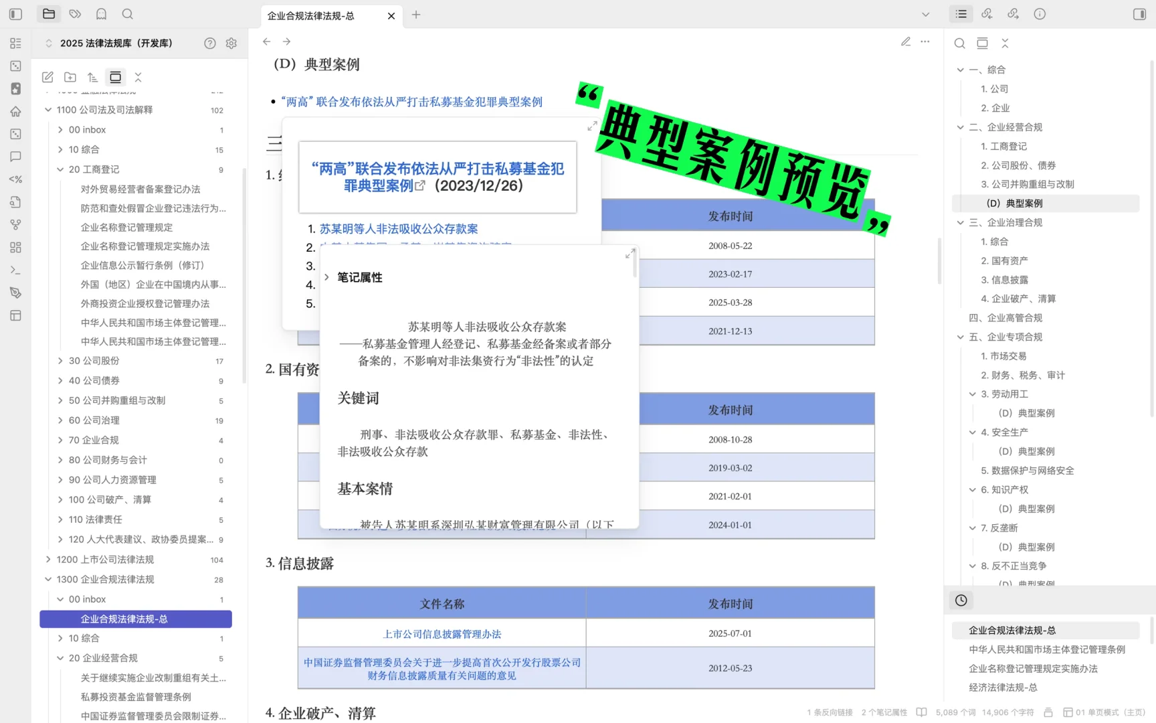The width and height of the screenshot is (1156, 723).
Task: Open the ellipsis options menu above editor
Action: coord(925,42)
